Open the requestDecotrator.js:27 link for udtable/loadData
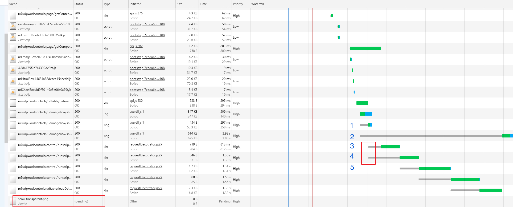 [146, 188]
